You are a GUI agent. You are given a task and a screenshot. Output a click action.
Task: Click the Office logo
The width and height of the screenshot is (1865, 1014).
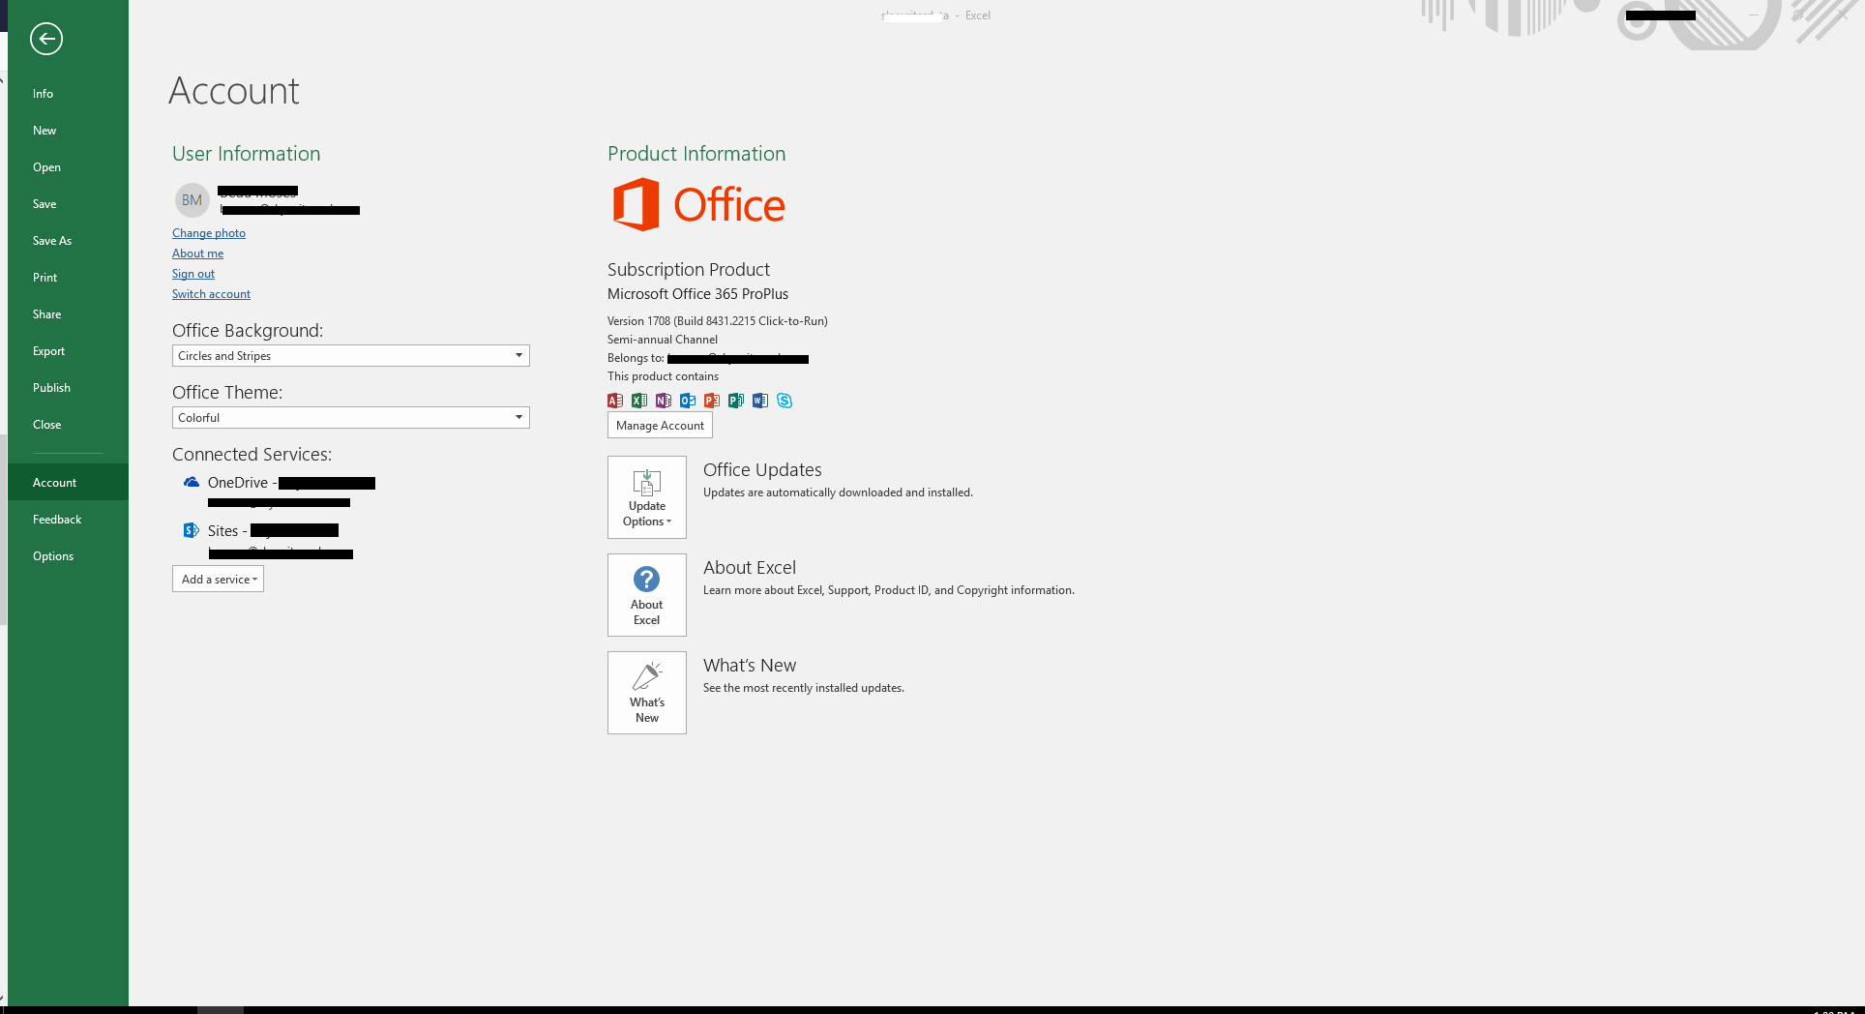coord(698,204)
